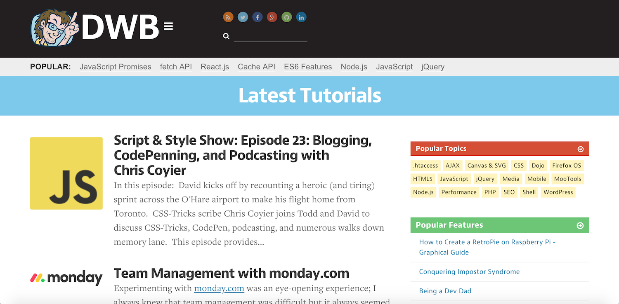This screenshot has width=619, height=304.
Task: Select the AJAX topic tag
Action: pyautogui.click(x=453, y=166)
